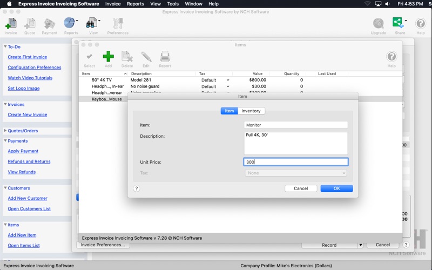Image resolution: width=432 pixels, height=270 pixels.
Task: Click the screen mirroring menu bar icon
Action: click(x=378, y=4)
